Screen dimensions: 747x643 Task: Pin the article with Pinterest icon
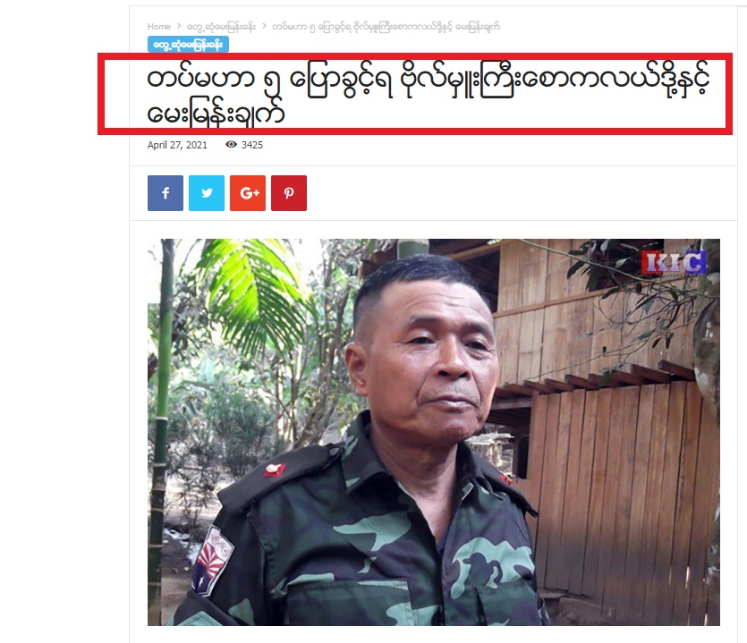tap(289, 193)
